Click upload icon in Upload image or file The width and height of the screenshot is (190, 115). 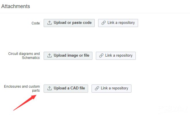tap(49, 55)
